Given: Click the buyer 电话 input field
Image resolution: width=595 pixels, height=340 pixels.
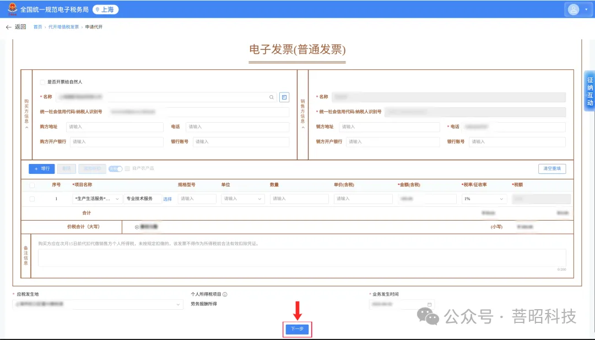Looking at the screenshot, I should [237, 127].
